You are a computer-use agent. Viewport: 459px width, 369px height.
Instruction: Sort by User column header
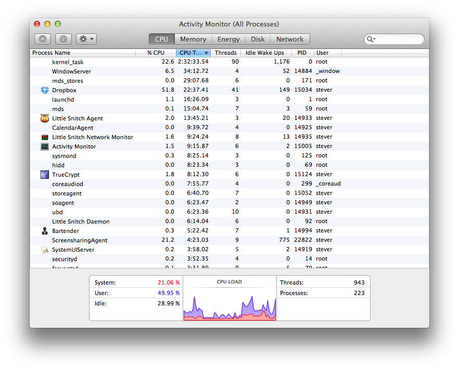327,53
